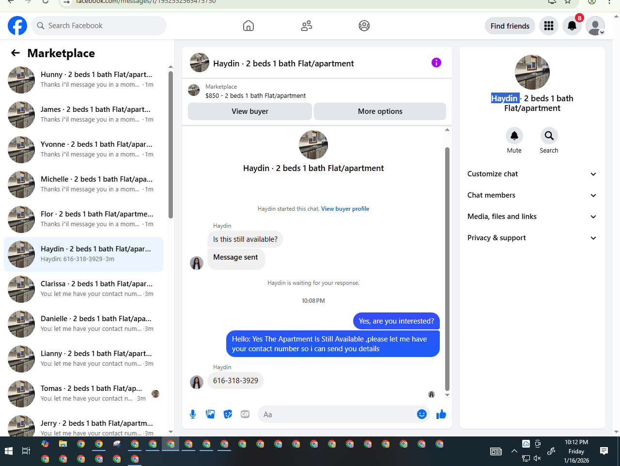Expand the Privacy & support section

[532, 238]
